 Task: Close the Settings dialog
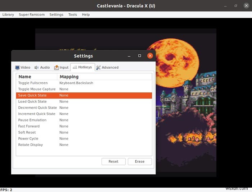pos(150,56)
